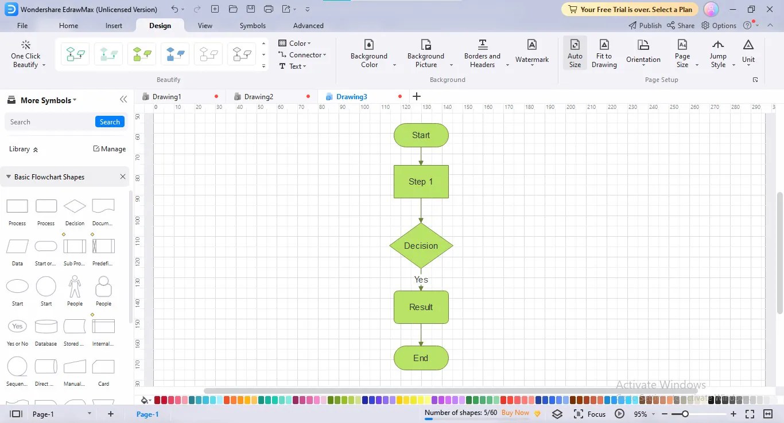Switch to the Symbols ribbon tab
The width and height of the screenshot is (784, 423).
point(253,25)
